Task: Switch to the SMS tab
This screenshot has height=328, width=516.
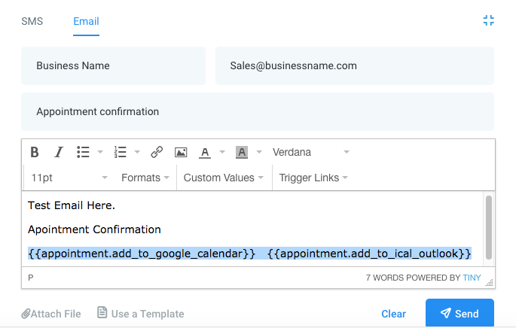Action: (32, 21)
